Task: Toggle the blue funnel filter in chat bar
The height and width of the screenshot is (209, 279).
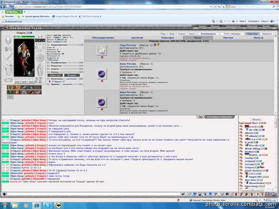Action: (x=195, y=194)
